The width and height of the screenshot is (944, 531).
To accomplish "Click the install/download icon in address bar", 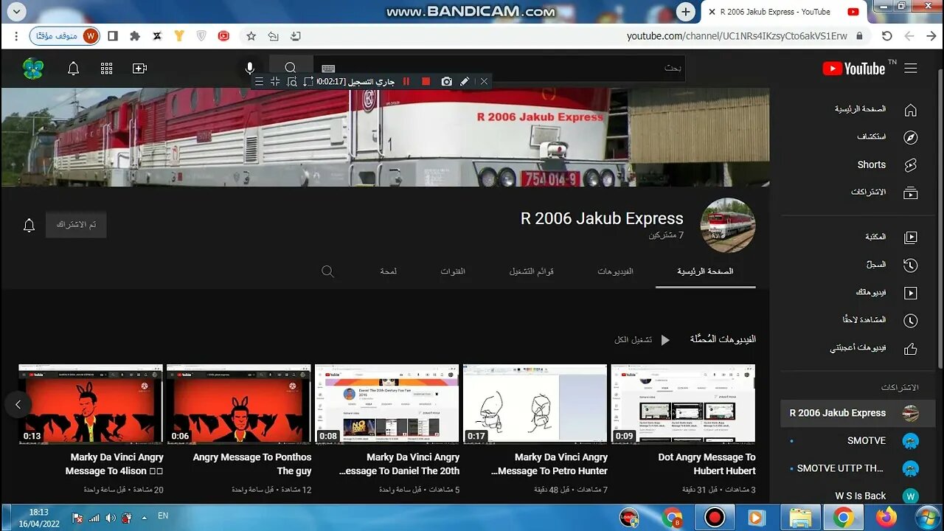I will [296, 35].
